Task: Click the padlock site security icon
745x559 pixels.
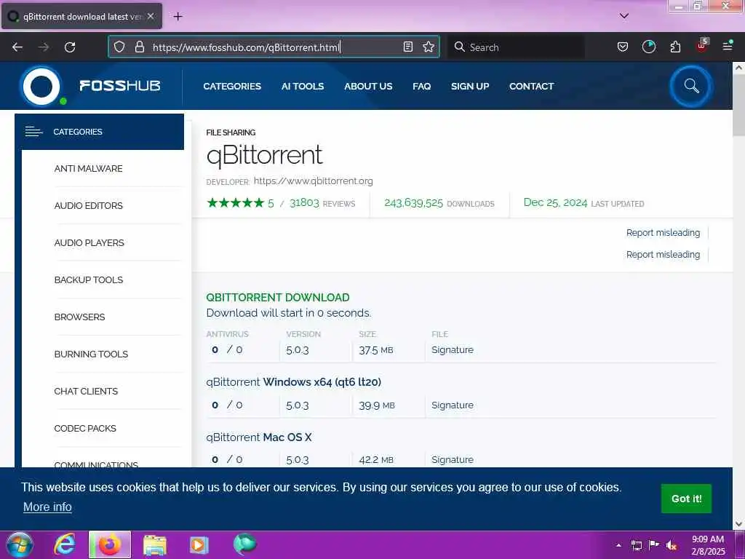Action: point(139,47)
